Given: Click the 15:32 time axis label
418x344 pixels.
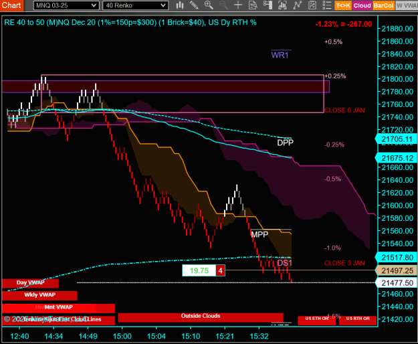Looking at the screenshot, I should [x=259, y=336].
